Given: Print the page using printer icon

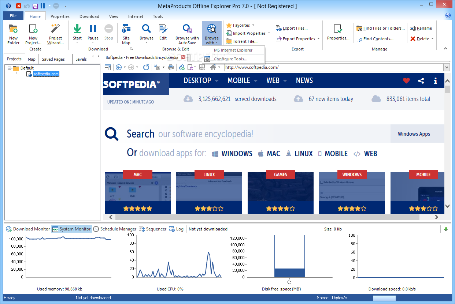Looking at the screenshot, I should point(171,67).
